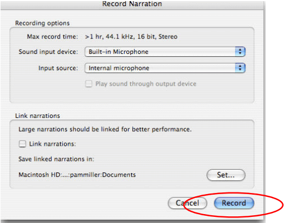
Task: Click the 'Save linked narrations in:' label
Action: (x=56, y=159)
